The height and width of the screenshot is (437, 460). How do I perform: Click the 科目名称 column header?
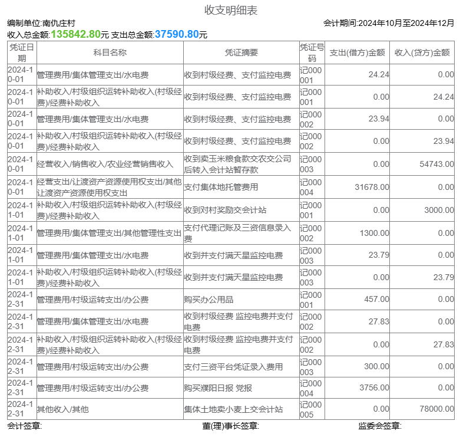110,52
